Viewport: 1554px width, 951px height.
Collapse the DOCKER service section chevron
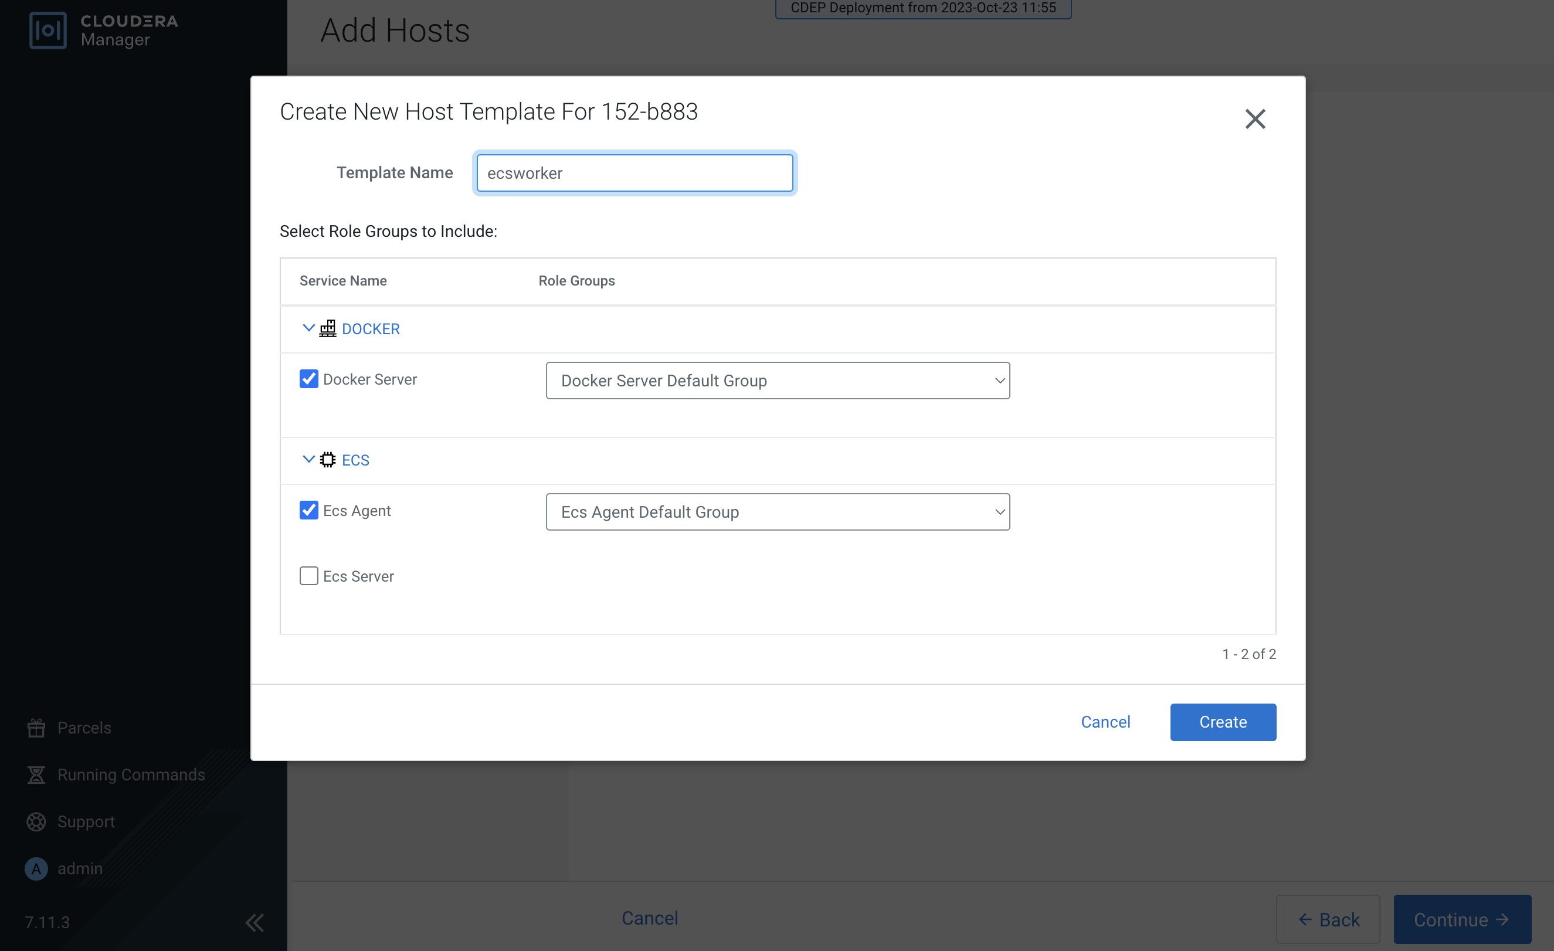click(x=308, y=328)
